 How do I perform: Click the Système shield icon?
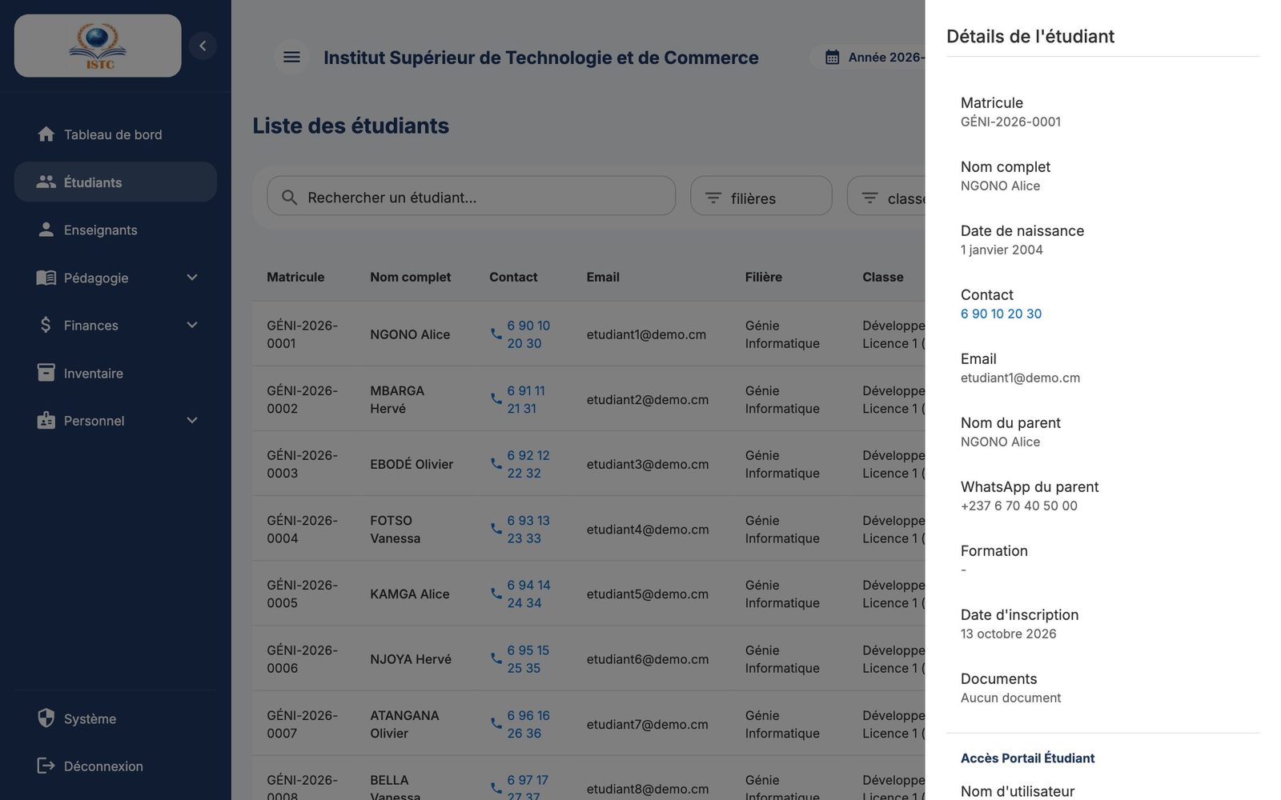tap(46, 718)
